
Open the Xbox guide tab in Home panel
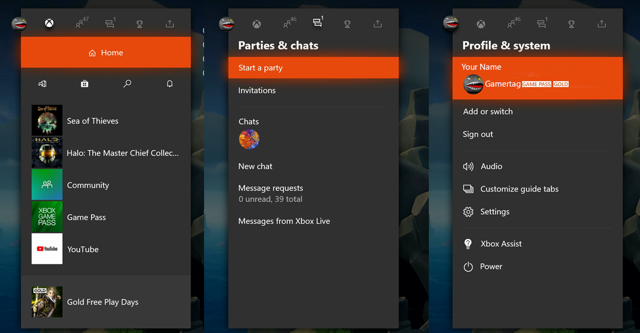tap(49, 23)
